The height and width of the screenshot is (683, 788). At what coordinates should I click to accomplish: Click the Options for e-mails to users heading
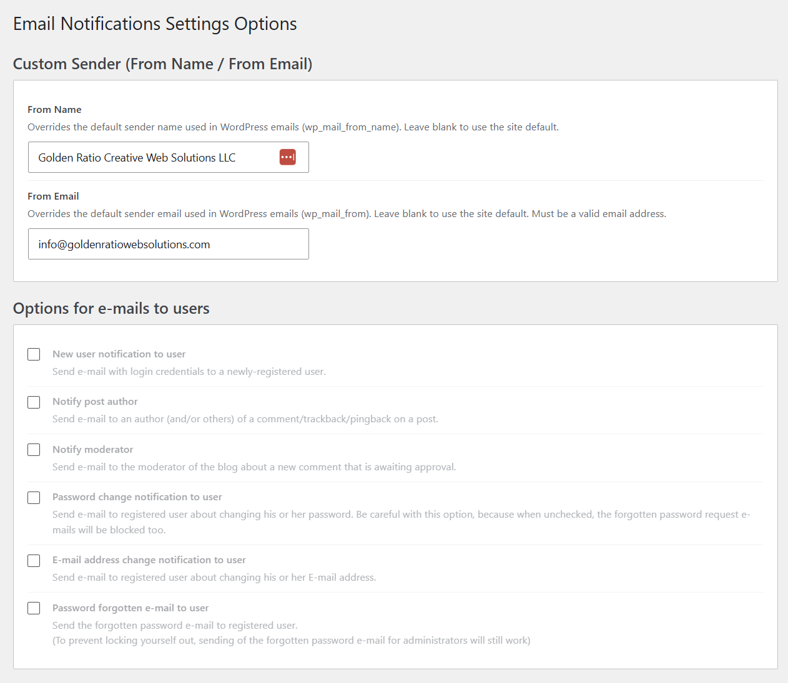pos(111,308)
